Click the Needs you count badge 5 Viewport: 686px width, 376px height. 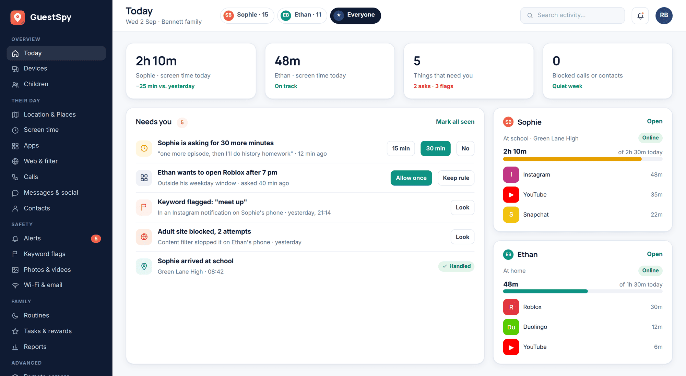[x=182, y=122]
